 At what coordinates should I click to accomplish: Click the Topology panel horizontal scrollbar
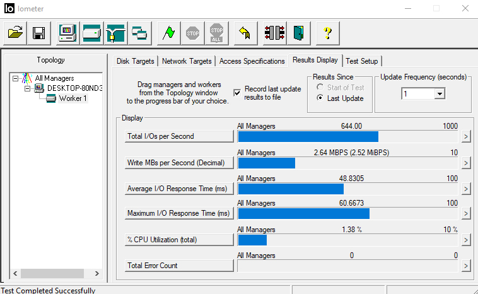[54, 274]
